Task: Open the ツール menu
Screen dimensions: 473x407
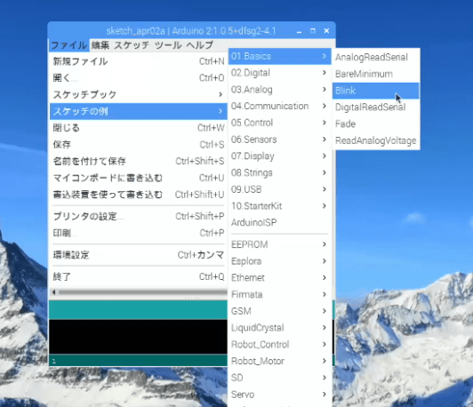Action: [x=168, y=45]
